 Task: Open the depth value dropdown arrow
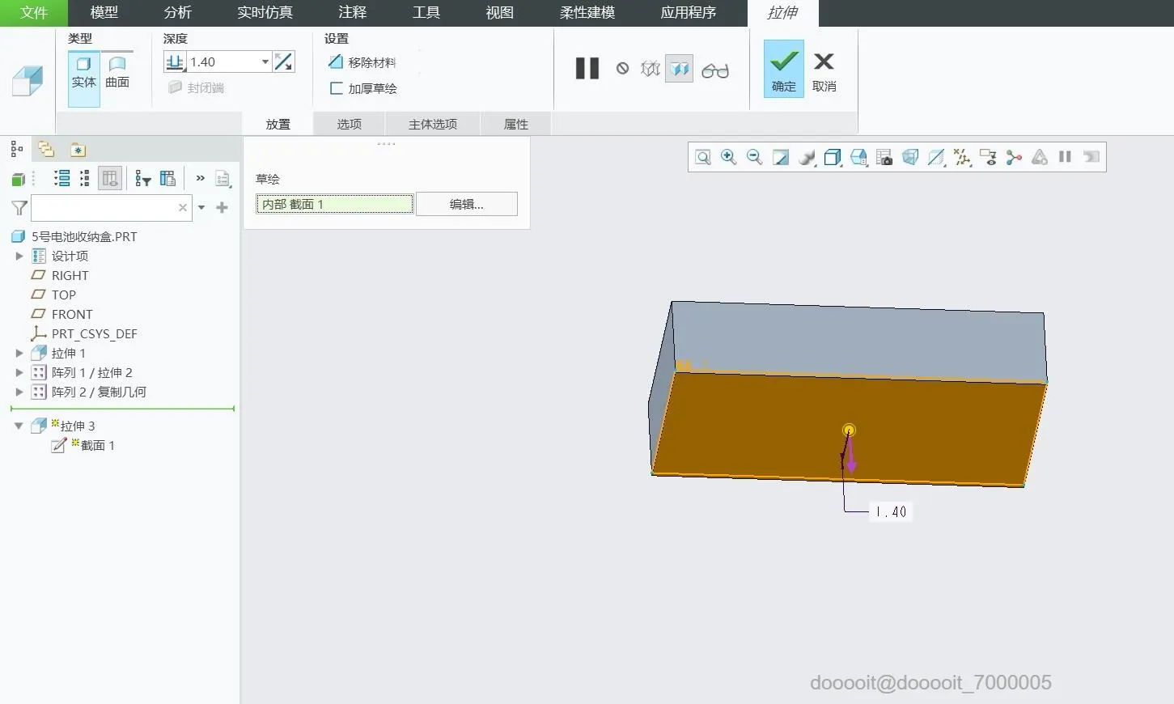(265, 61)
